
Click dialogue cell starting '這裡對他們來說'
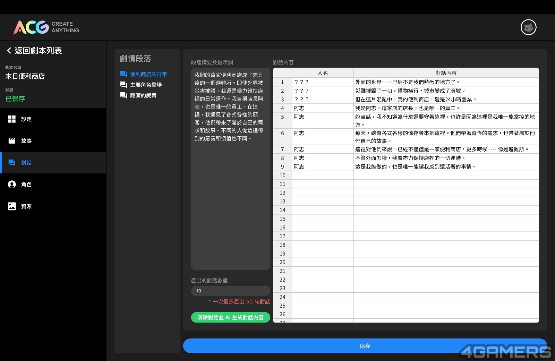click(446, 149)
